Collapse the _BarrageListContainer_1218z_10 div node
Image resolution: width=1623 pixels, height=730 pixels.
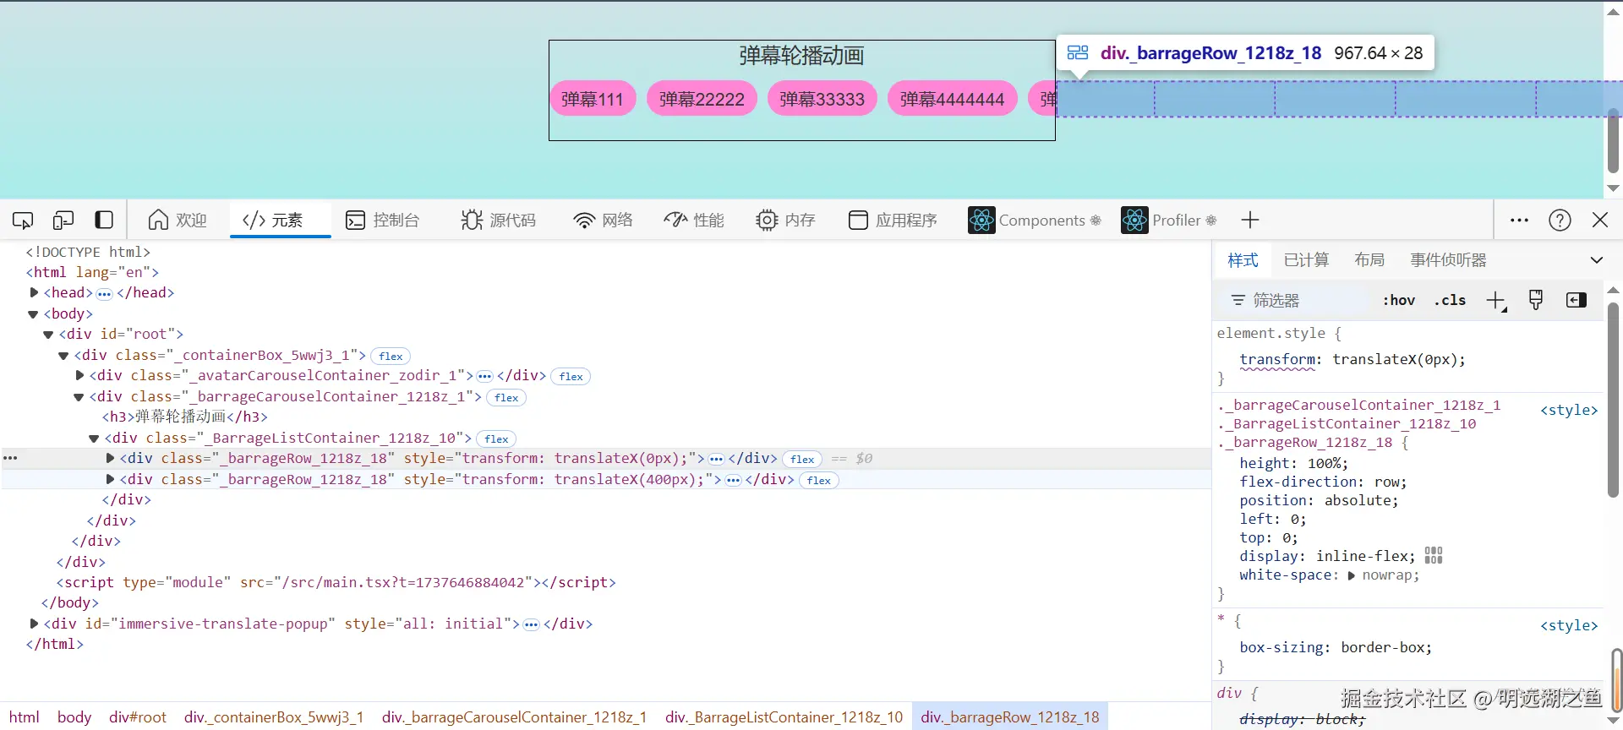[x=94, y=439]
